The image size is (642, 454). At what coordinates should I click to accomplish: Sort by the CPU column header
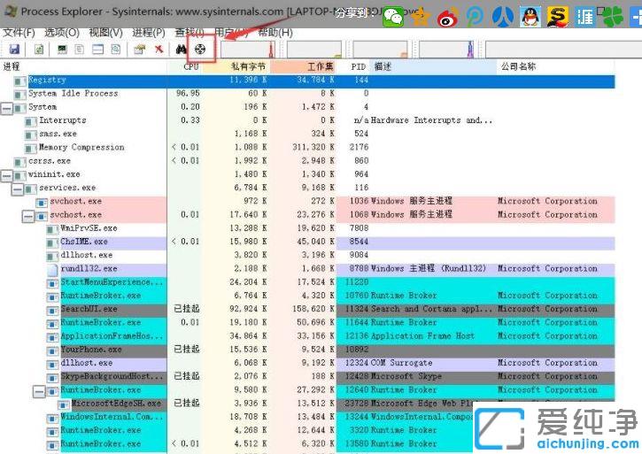[185, 66]
